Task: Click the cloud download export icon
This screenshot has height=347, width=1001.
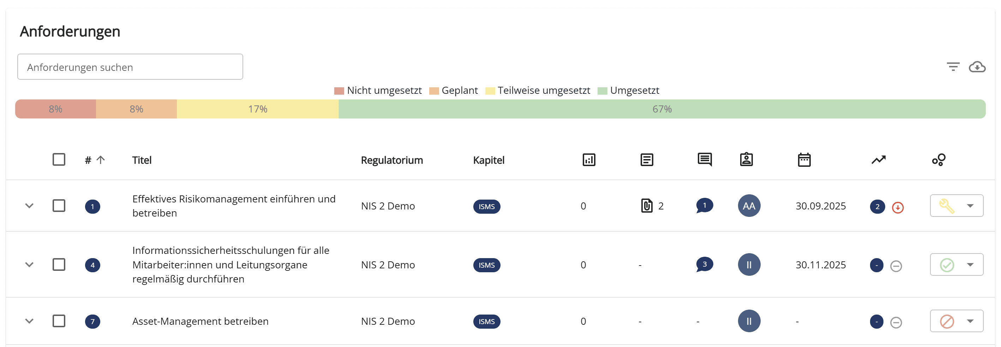Action: (x=977, y=67)
